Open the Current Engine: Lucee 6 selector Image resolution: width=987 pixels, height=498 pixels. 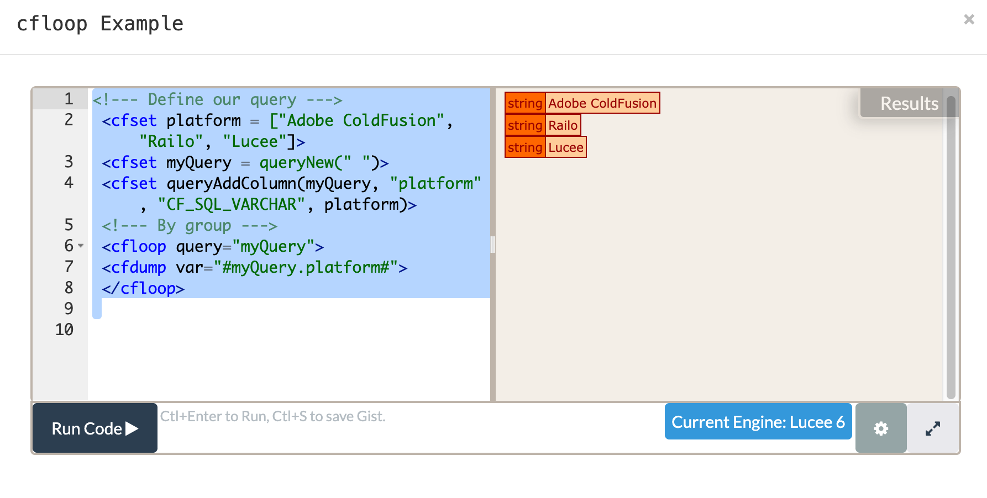758,422
